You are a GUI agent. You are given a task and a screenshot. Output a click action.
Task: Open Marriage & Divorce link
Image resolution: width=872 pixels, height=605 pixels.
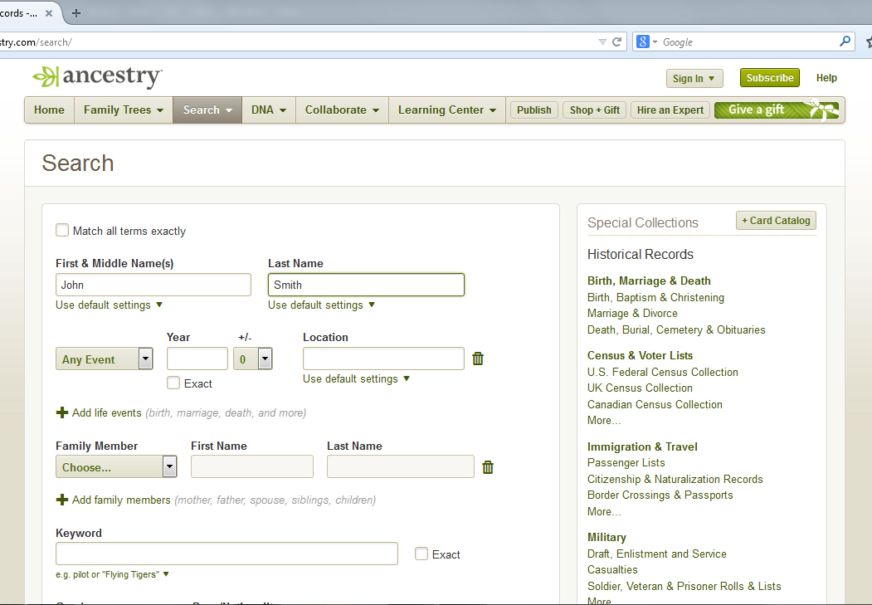click(x=632, y=313)
